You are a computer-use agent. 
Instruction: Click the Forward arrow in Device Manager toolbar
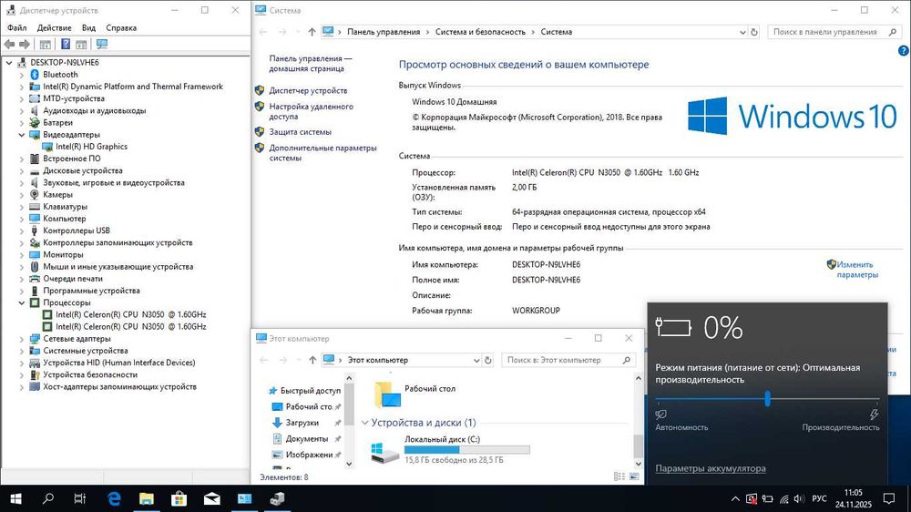pyautogui.click(x=25, y=44)
